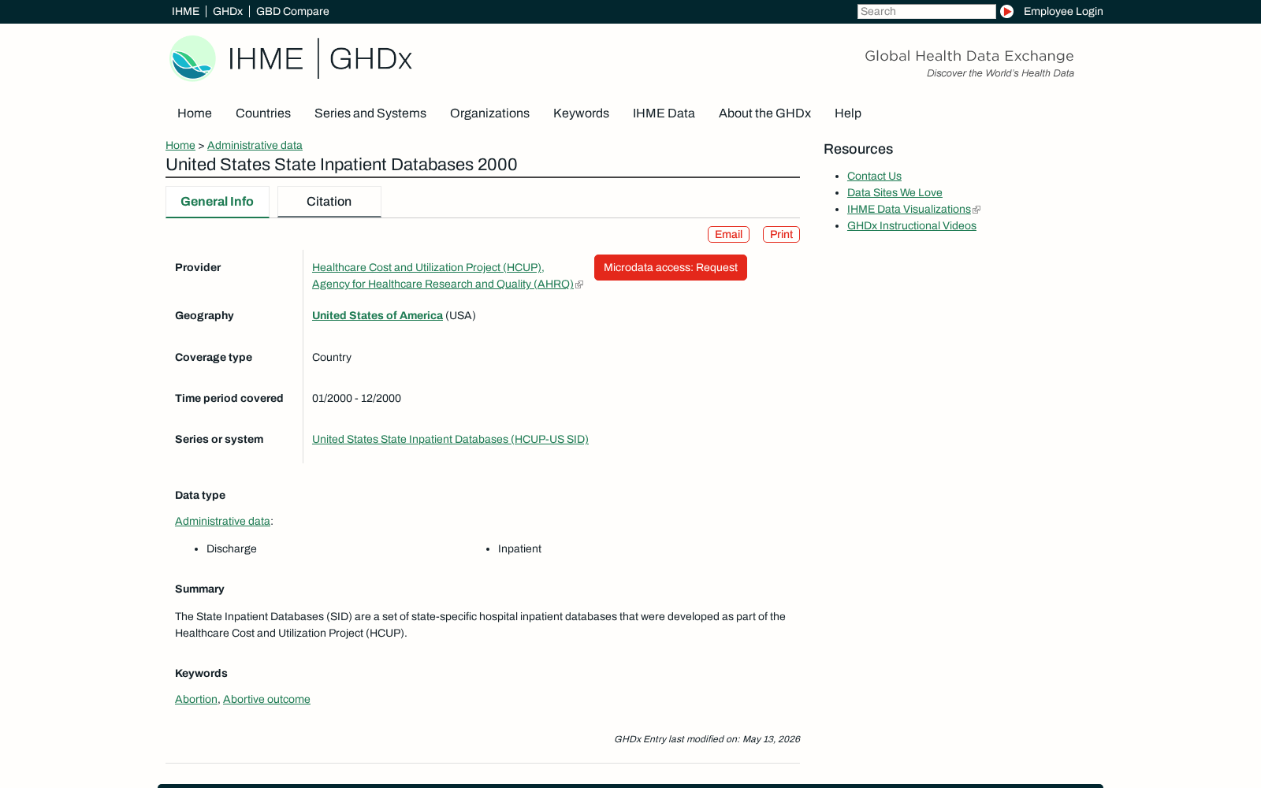
Task: Select the General Info tab
Action: point(218,202)
